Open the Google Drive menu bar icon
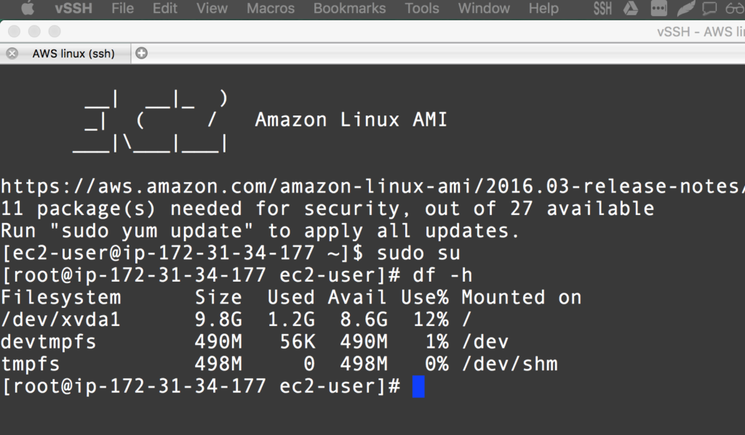The height and width of the screenshot is (435, 745). [x=630, y=9]
